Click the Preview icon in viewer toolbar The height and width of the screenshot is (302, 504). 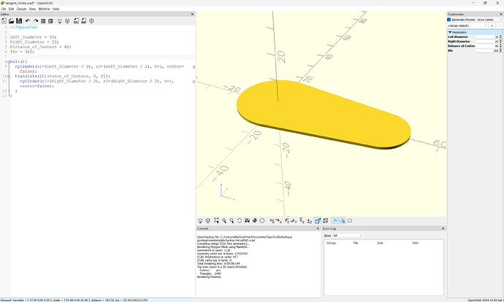pos(200,220)
